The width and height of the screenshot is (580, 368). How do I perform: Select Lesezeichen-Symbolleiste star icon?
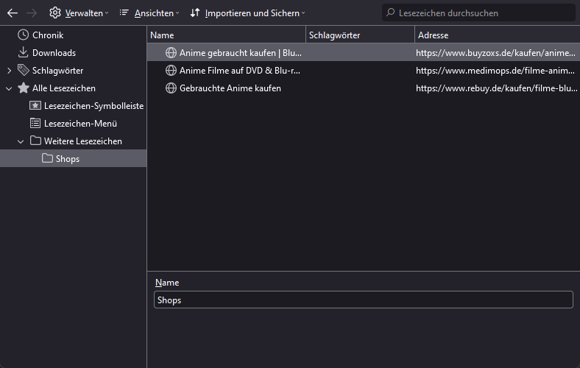[x=35, y=106]
